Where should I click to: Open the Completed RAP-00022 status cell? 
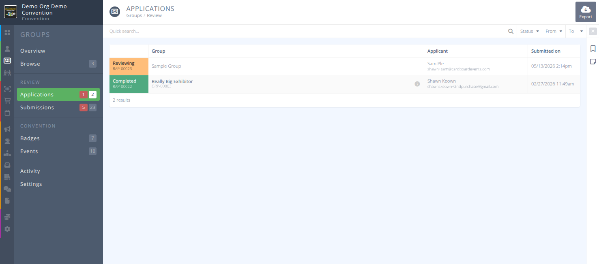point(129,84)
